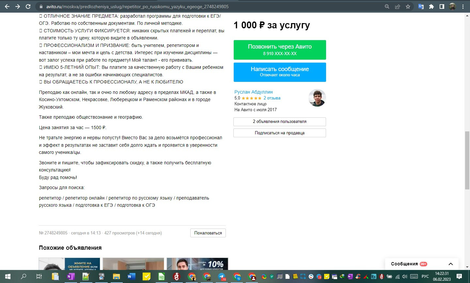Open File Explorer from the taskbar
Image resolution: width=470 pixels, height=283 pixels.
click(116, 276)
